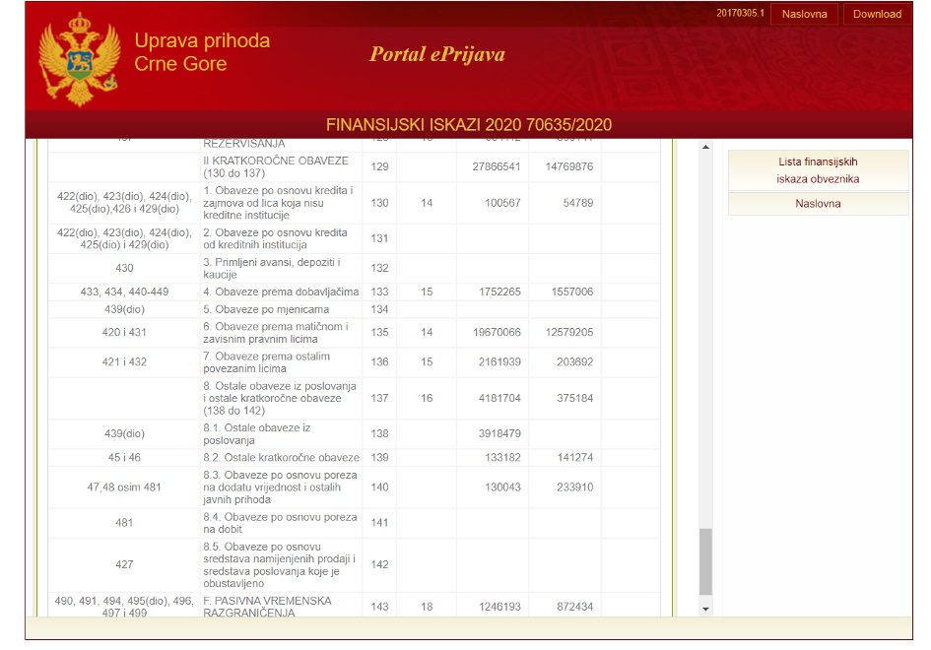Click label Obaveze prema matičnom i zavisnim pravnim licima
Viewport: 931px width, 650px height.
click(276, 333)
